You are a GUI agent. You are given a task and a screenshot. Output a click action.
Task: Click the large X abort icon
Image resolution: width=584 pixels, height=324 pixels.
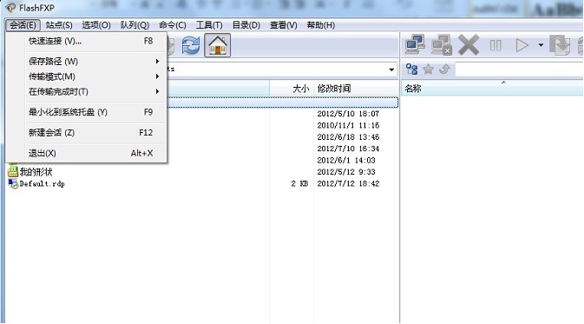tap(469, 45)
